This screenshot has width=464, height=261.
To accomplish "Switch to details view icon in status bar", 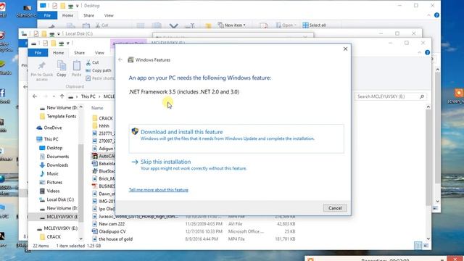I will [x=418, y=246].
